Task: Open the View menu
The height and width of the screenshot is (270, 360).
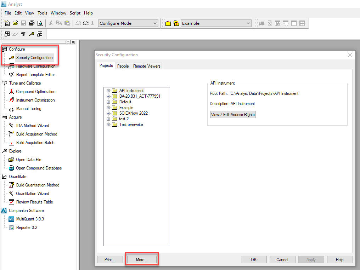Action: [x=29, y=13]
